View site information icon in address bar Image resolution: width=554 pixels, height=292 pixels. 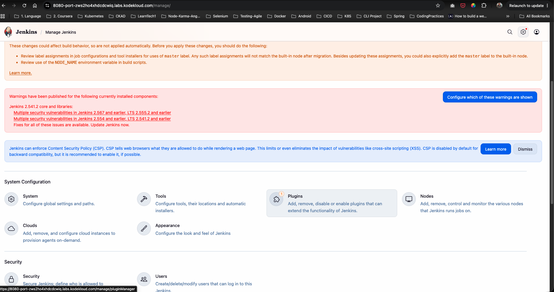pyautogui.click(x=47, y=6)
